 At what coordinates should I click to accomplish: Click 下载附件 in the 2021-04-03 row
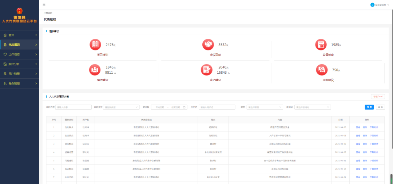(x=374, y=135)
